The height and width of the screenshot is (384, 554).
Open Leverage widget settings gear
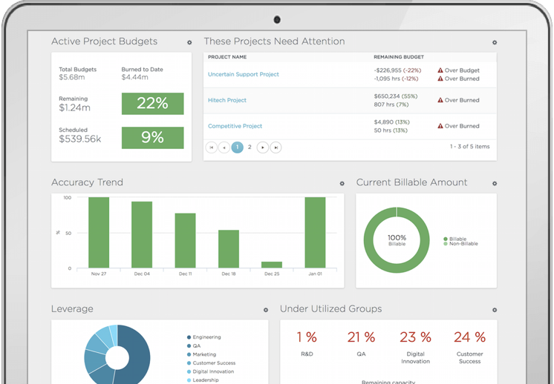point(265,310)
